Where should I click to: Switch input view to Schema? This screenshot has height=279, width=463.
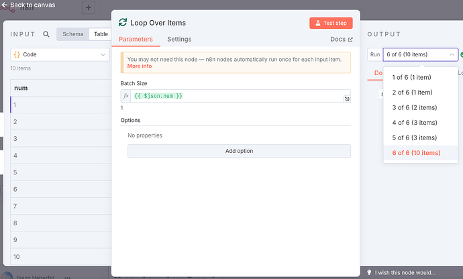click(72, 34)
